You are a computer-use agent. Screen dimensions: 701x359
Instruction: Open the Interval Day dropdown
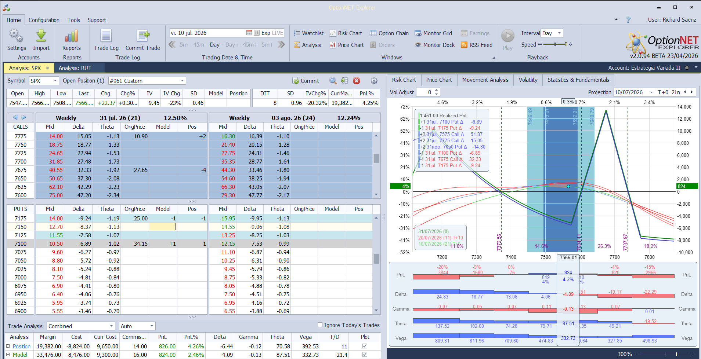point(559,33)
